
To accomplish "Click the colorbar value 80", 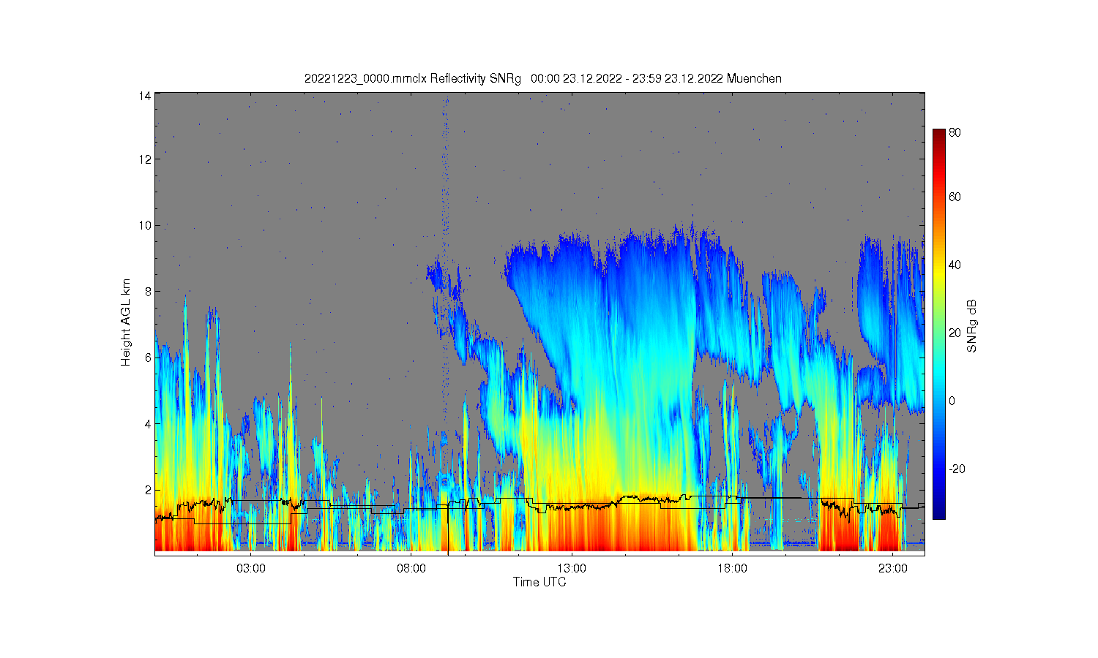I will [955, 133].
